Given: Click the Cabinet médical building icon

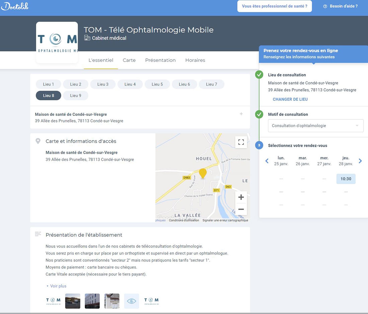Looking at the screenshot, I should pyautogui.click(x=87, y=38).
